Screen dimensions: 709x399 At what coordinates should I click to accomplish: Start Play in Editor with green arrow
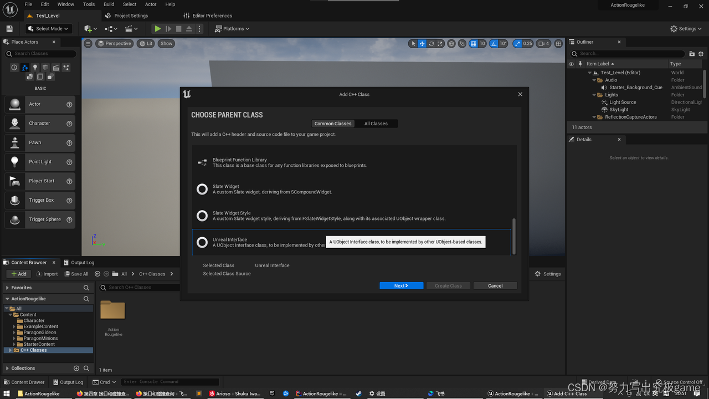pos(158,29)
